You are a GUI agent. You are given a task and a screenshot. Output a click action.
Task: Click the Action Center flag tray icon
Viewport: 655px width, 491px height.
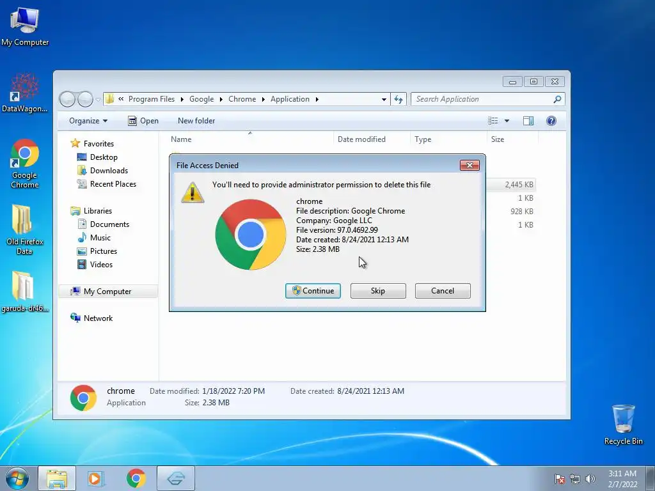559,479
